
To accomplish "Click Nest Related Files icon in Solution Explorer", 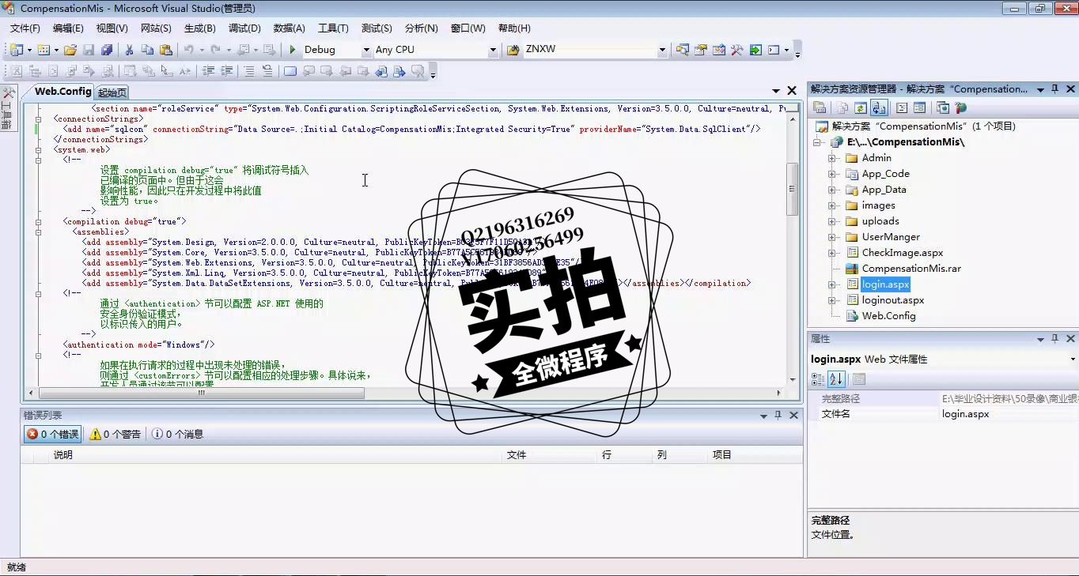I will coord(879,108).
